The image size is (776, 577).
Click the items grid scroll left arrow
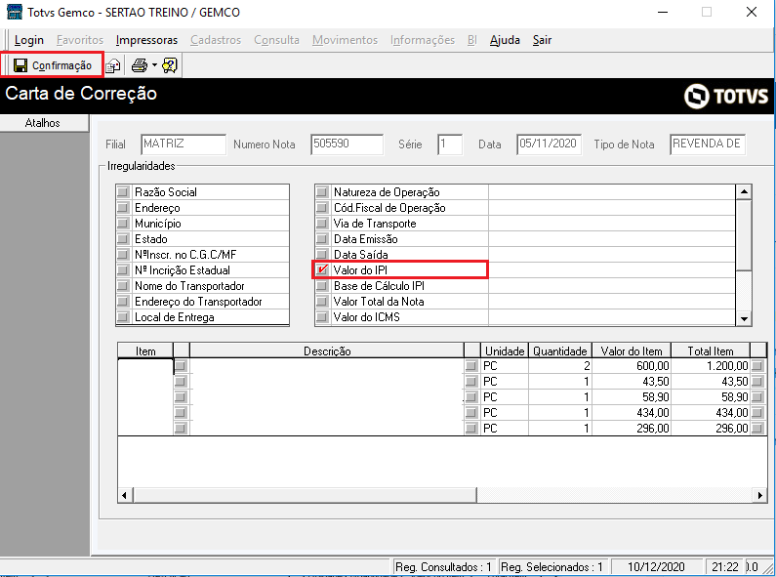(125, 495)
